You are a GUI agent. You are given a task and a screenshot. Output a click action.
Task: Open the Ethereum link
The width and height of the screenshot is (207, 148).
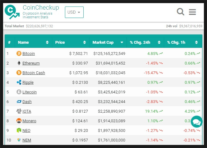tap(31, 63)
